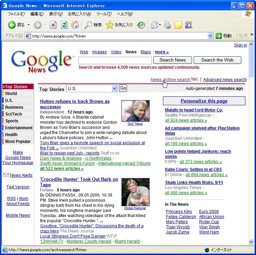Click the Internet zone globe icon

207,250
